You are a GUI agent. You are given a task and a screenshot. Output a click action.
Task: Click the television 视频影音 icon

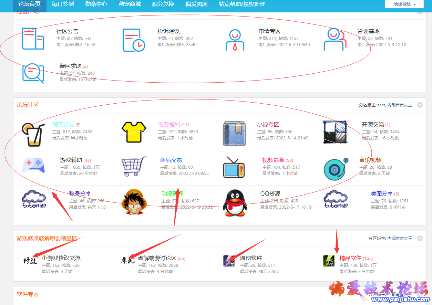tap(234, 167)
